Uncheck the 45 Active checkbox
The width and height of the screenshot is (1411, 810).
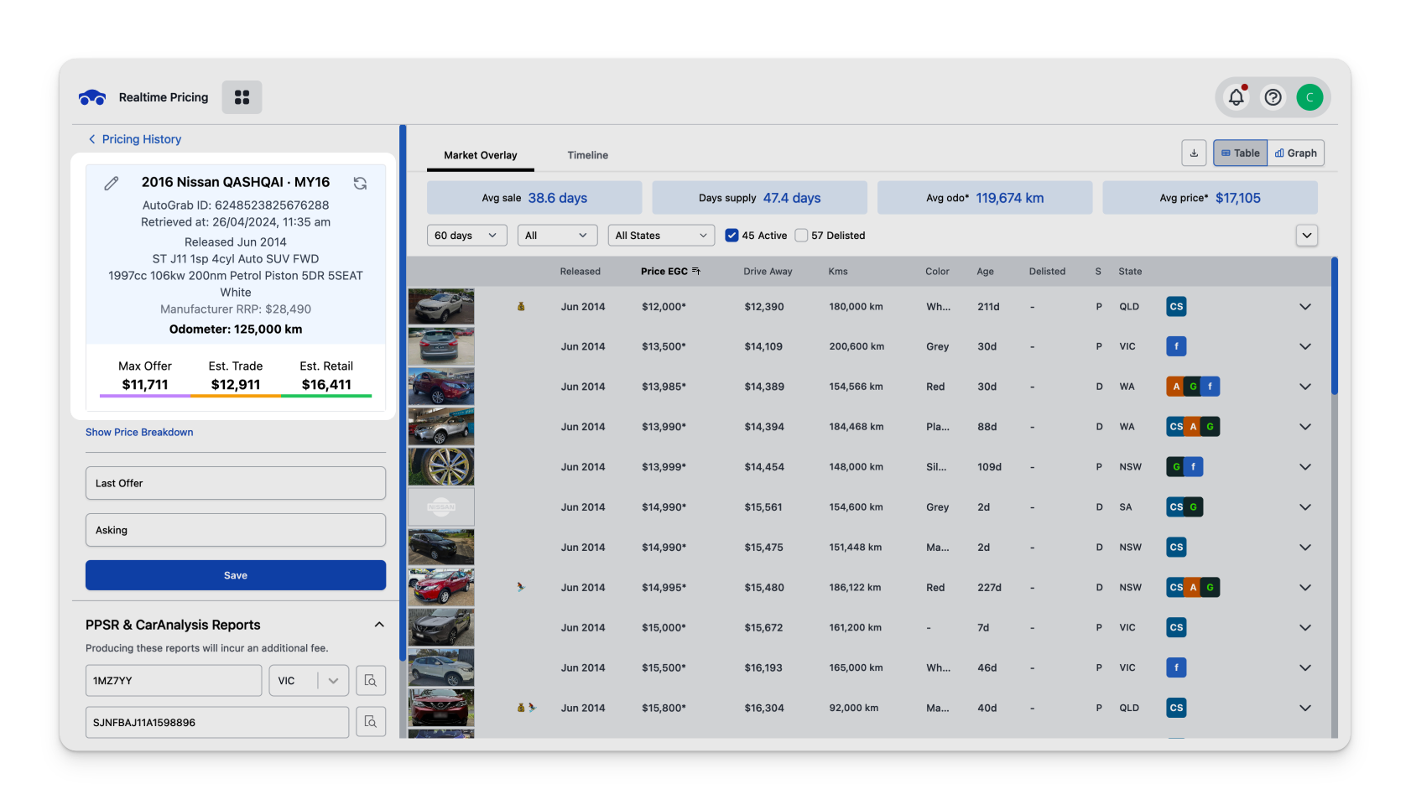click(732, 236)
